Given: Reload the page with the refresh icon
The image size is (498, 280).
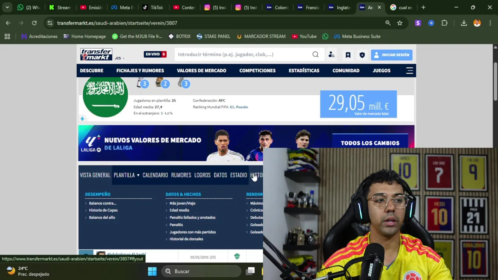Looking at the screenshot, I should pos(34,23).
